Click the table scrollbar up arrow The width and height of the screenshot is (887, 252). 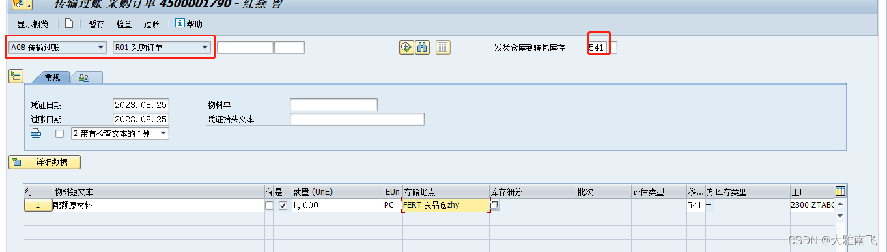(840, 204)
